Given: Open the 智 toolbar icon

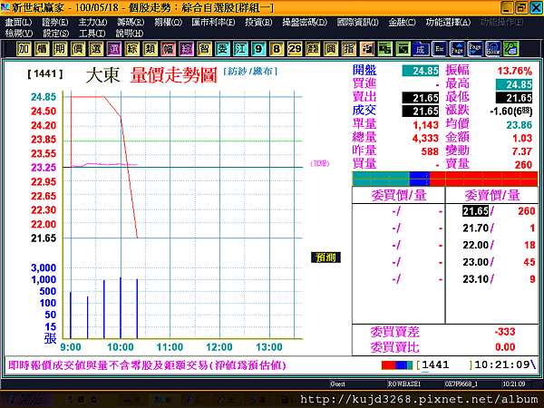Looking at the screenshot, I should [204, 49].
